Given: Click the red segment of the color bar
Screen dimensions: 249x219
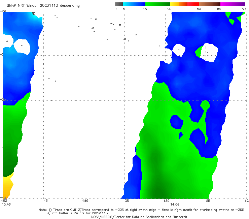Looking at the screenshot, I should pyautogui.click(x=193, y=4).
